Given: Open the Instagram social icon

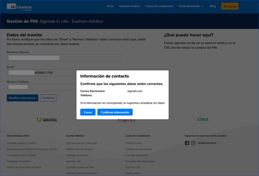Looking at the screenshot, I should coord(193,143).
